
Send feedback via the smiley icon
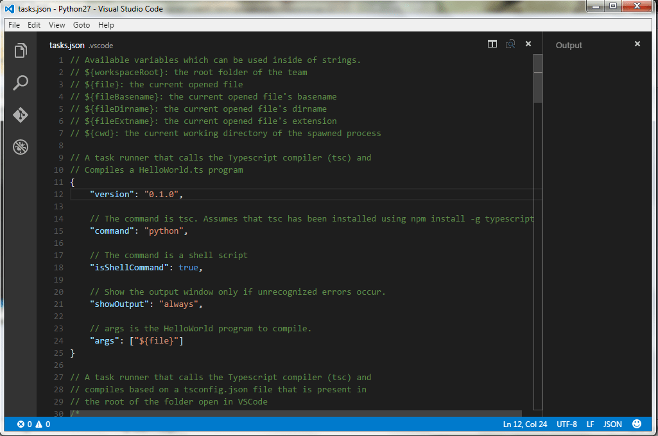point(637,424)
